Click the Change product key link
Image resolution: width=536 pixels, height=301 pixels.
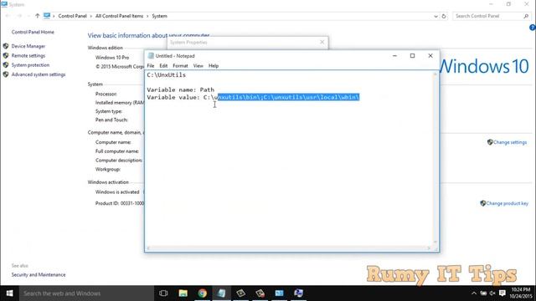coord(507,203)
